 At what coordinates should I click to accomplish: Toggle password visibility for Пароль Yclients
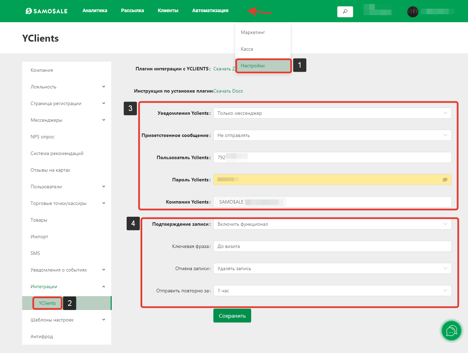point(445,180)
